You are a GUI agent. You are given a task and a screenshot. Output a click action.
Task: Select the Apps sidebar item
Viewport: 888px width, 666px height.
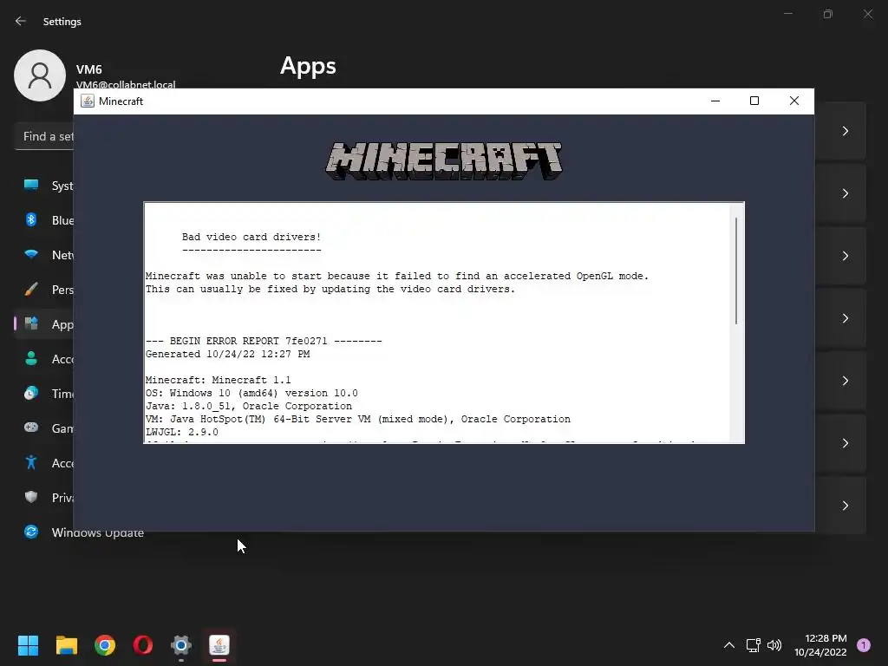pyautogui.click(x=44, y=324)
